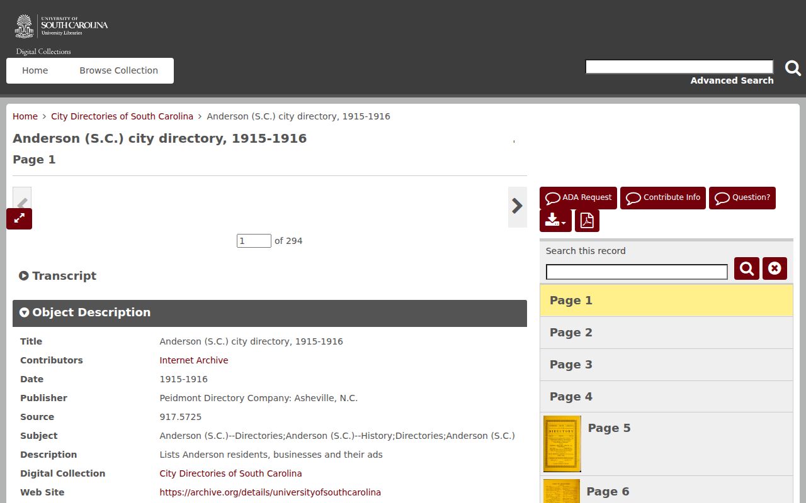Clear the record search with X button
Screen dimensions: 806x503
(775, 268)
